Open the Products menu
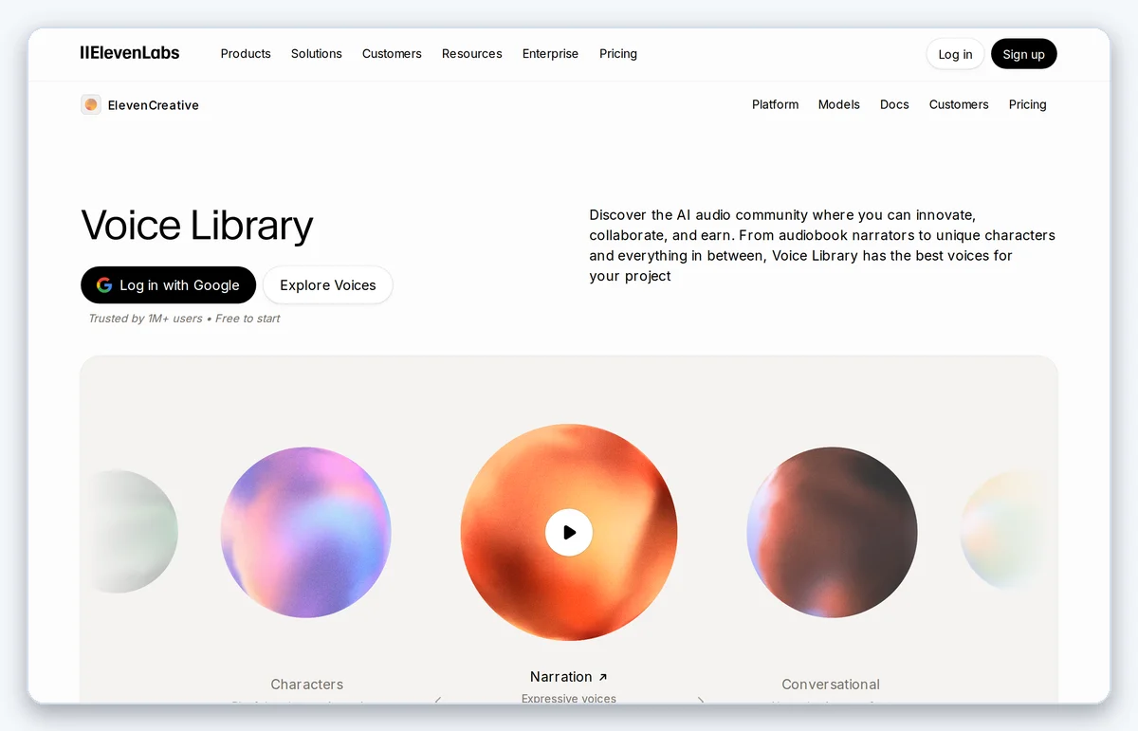The image size is (1138, 731). [246, 54]
